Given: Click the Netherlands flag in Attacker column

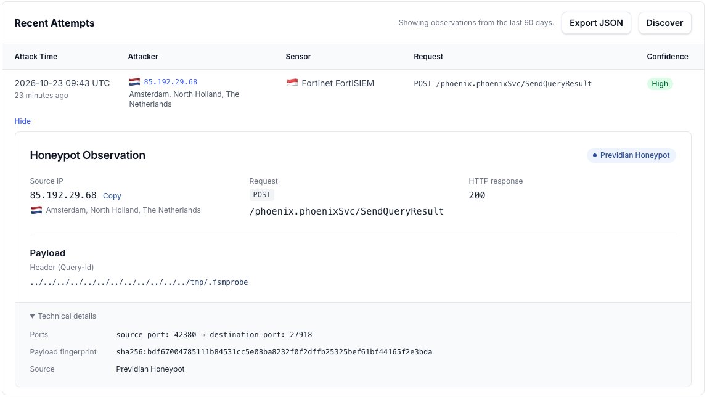Looking at the screenshot, I should [x=134, y=82].
